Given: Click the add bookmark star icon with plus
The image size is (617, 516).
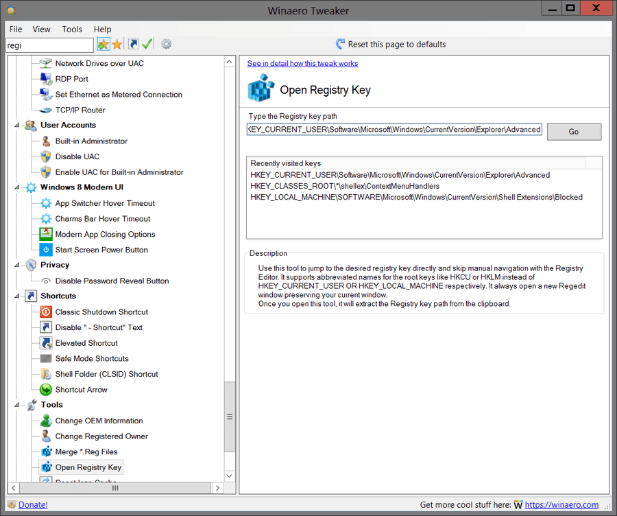Looking at the screenshot, I should [103, 45].
